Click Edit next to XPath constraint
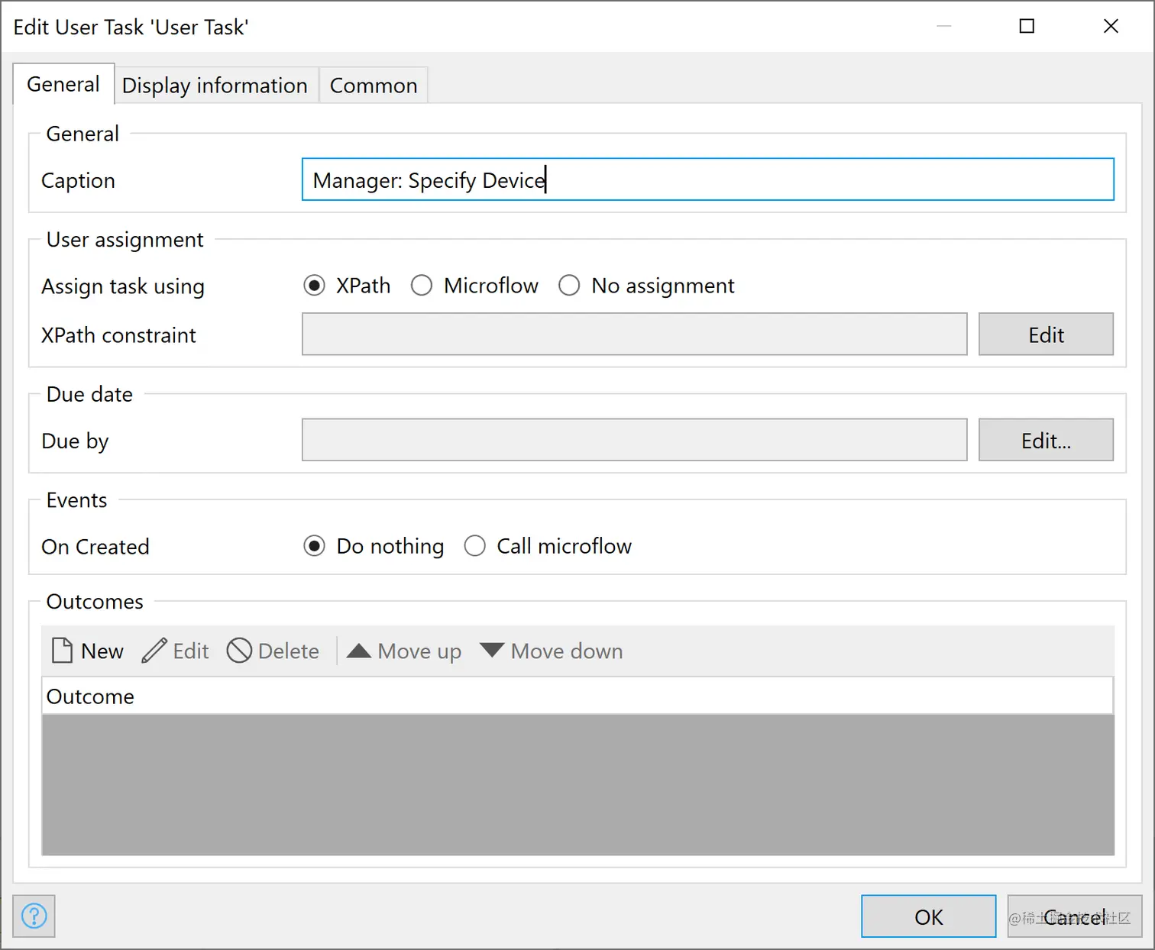Image resolution: width=1155 pixels, height=950 pixels. (1046, 334)
